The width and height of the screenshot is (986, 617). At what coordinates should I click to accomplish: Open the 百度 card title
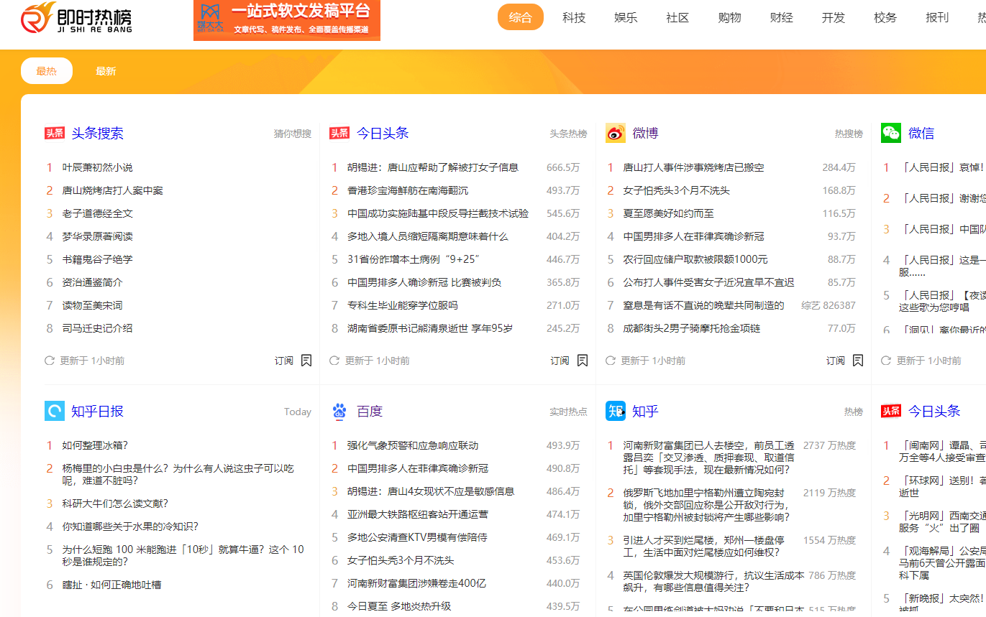[370, 411]
